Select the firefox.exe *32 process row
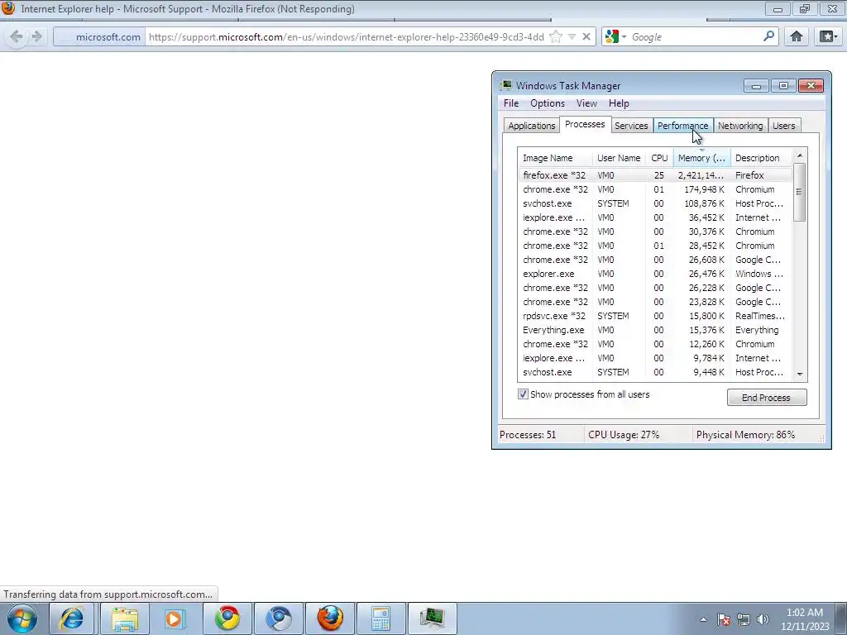The width and height of the screenshot is (847, 635). click(655, 175)
